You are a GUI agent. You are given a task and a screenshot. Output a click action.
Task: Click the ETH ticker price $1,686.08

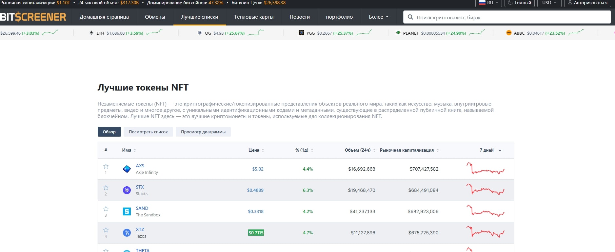pos(116,33)
